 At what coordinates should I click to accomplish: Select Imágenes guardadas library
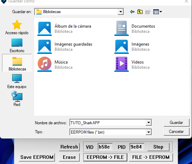coord(65,46)
